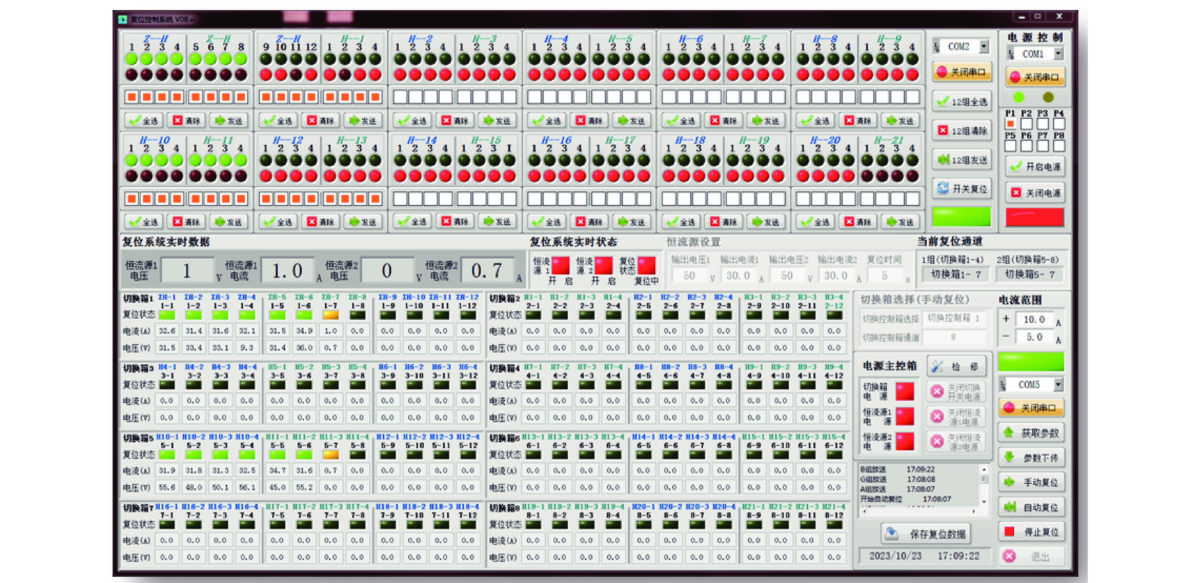Viewport: 1193px width, 583px height.
Task: Expand the COM1 power control dropdown
Action: click(x=1058, y=54)
